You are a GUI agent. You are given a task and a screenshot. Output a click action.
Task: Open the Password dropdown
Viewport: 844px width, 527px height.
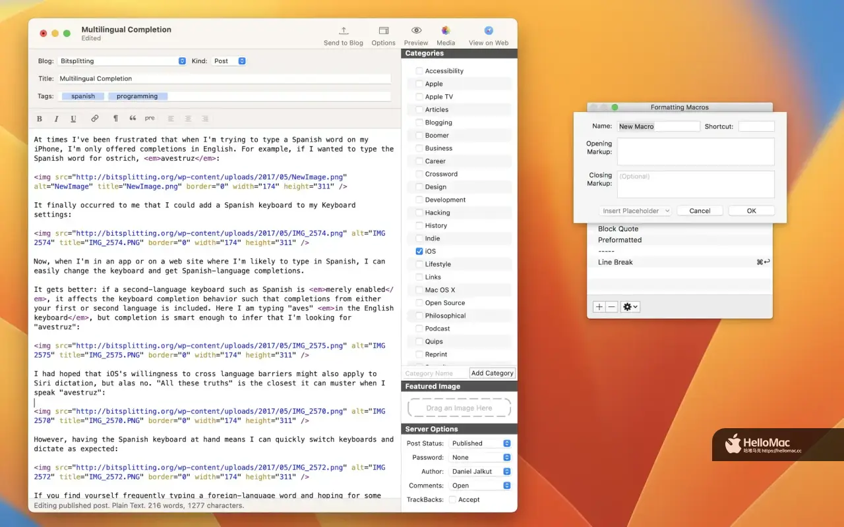[480, 457]
